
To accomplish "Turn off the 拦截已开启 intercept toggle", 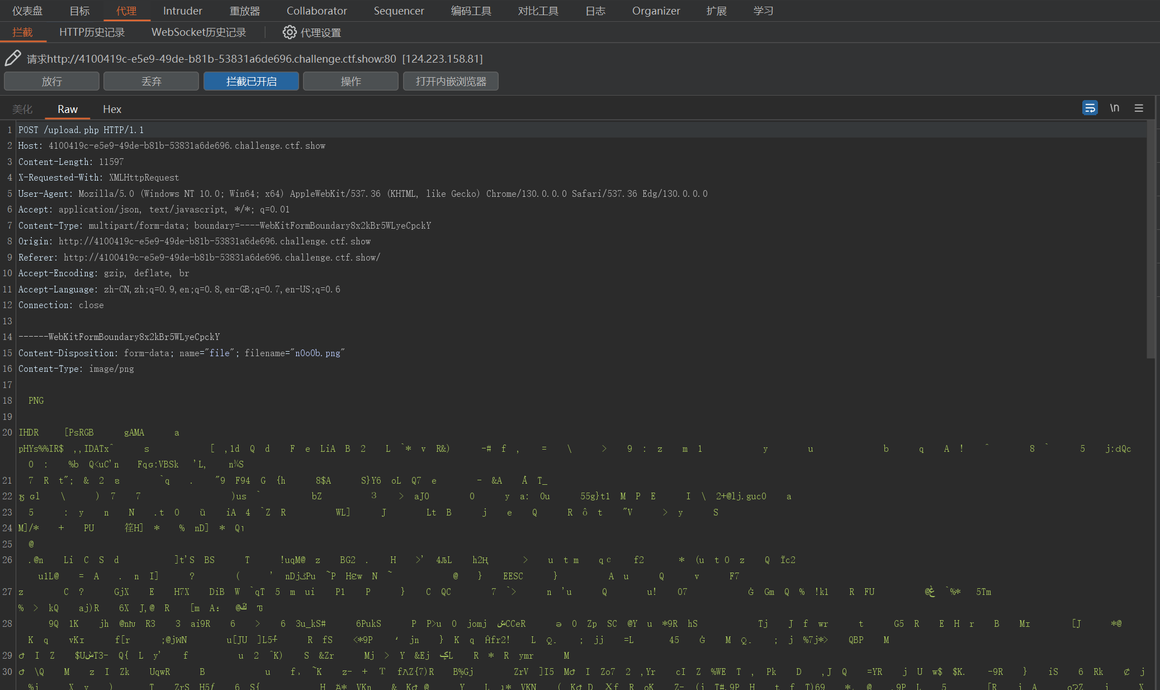I will pyautogui.click(x=251, y=81).
